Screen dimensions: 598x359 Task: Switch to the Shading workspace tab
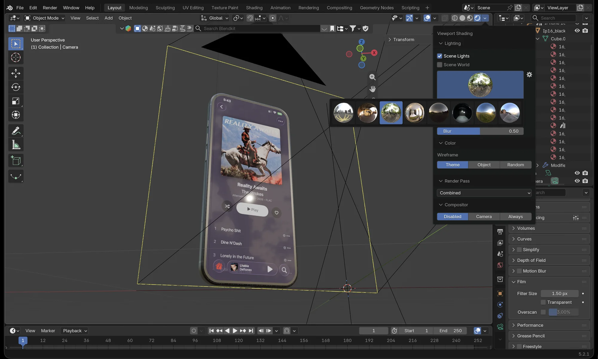point(254,8)
